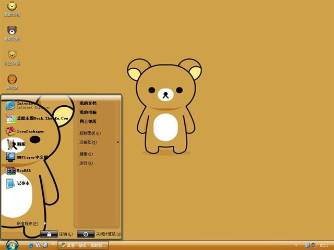
Task: Expand 所有程序(P) all programs list
Action: (x=31, y=223)
